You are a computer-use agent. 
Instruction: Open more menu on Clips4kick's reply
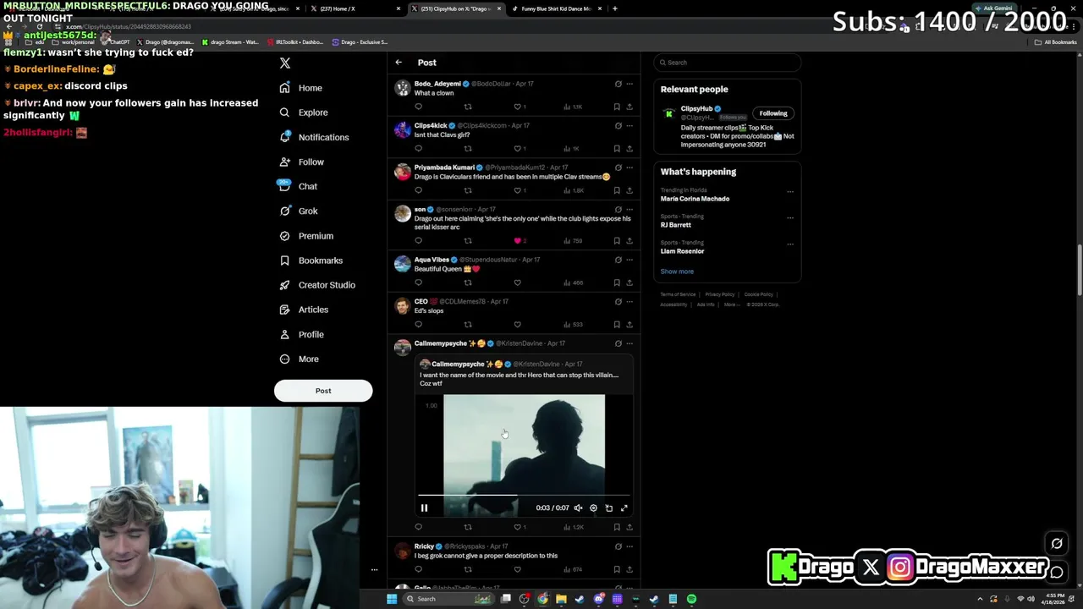629,126
